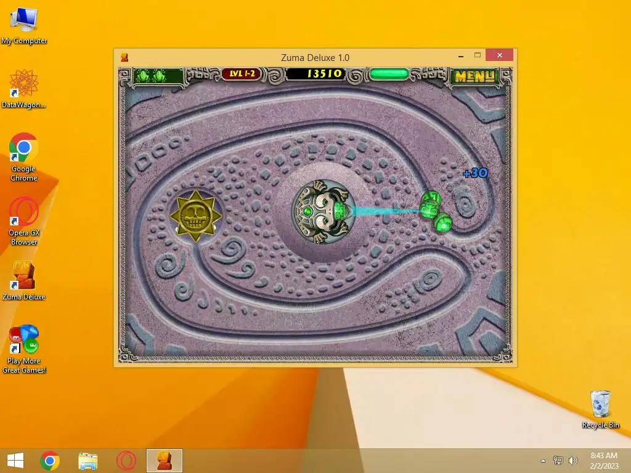
Task: Open the taskbar clock showing 8:43 AM
Action: pos(604,461)
